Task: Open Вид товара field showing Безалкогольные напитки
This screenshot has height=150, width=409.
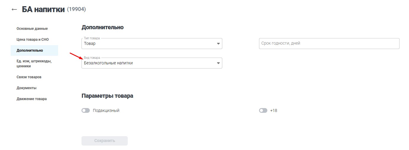Action: pos(148,63)
